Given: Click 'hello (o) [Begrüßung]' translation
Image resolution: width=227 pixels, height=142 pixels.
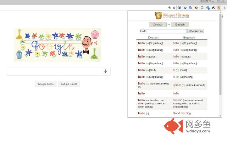Looking at the screenshot, I should coord(185,63).
